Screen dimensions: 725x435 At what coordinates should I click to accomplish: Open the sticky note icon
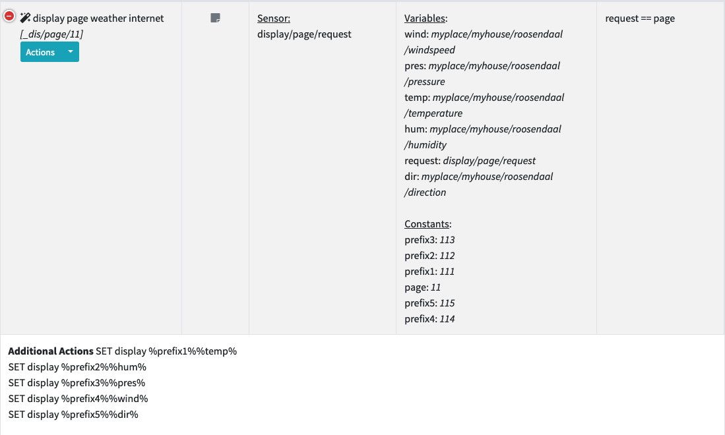215,18
